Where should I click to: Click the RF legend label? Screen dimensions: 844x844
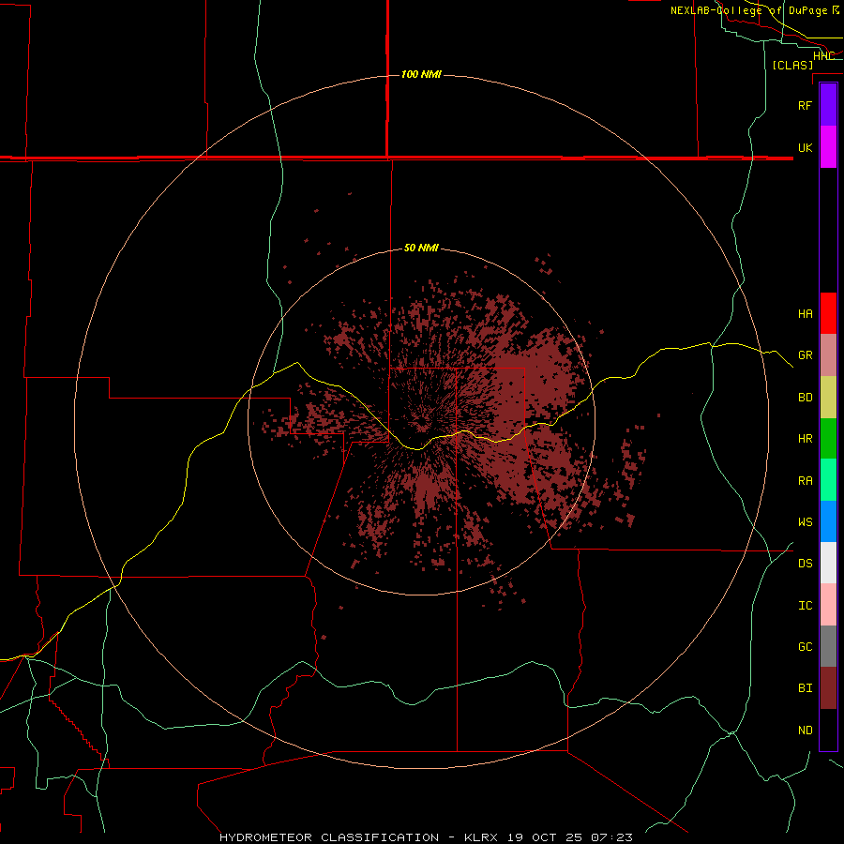pyautogui.click(x=806, y=105)
